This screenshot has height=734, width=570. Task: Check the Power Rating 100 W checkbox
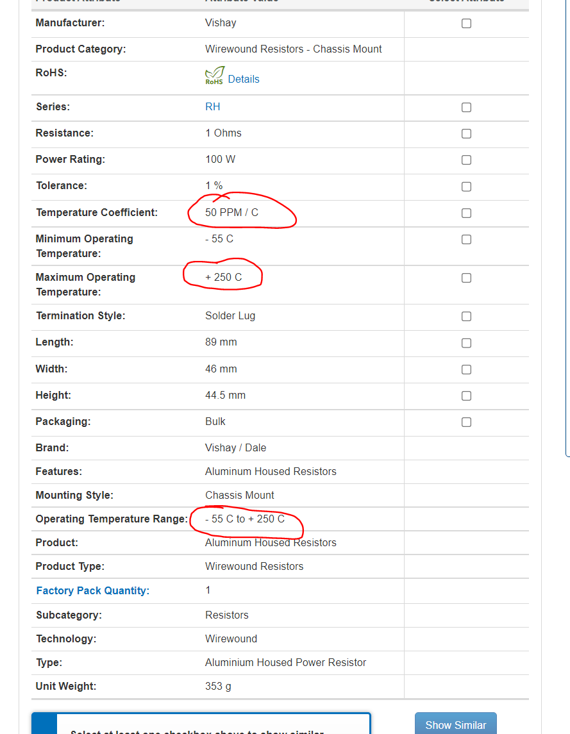pos(466,160)
